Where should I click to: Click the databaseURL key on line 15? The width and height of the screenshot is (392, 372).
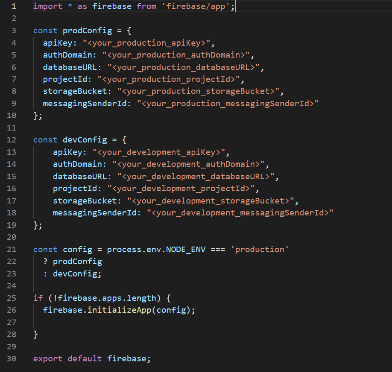(x=79, y=176)
